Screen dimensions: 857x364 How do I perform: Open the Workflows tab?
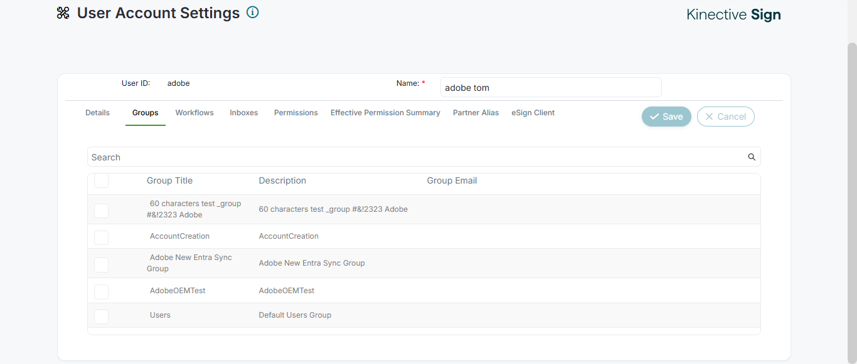tap(194, 113)
